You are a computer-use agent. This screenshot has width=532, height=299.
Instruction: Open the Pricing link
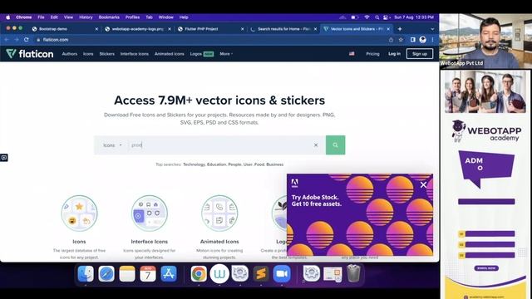point(372,53)
